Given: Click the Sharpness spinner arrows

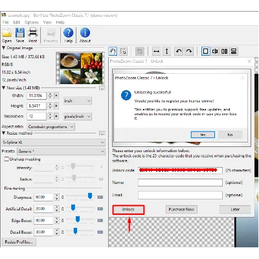Looking at the screenshot, I should pos(57,197).
